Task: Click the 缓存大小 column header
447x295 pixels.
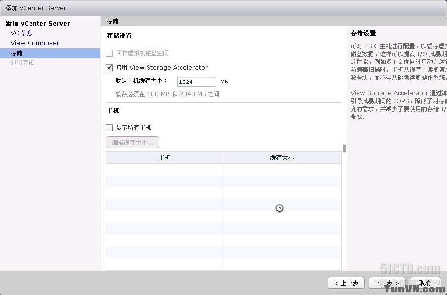Action: [282, 158]
